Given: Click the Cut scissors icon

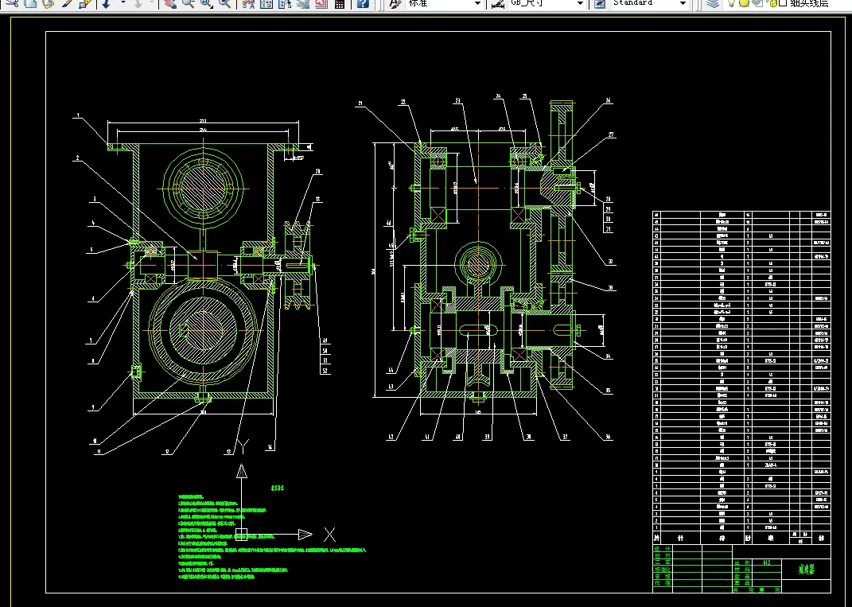Looking at the screenshot, I should click(x=11, y=3).
